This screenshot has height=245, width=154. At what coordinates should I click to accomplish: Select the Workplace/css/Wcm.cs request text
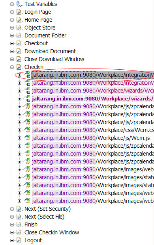click(93, 130)
